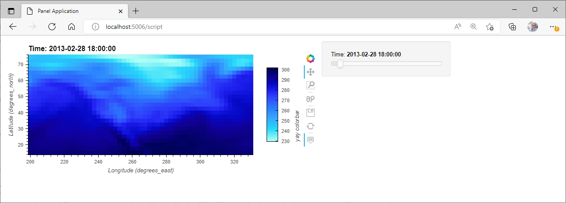Open the Collections panel
566x203 pixels.
click(x=512, y=27)
